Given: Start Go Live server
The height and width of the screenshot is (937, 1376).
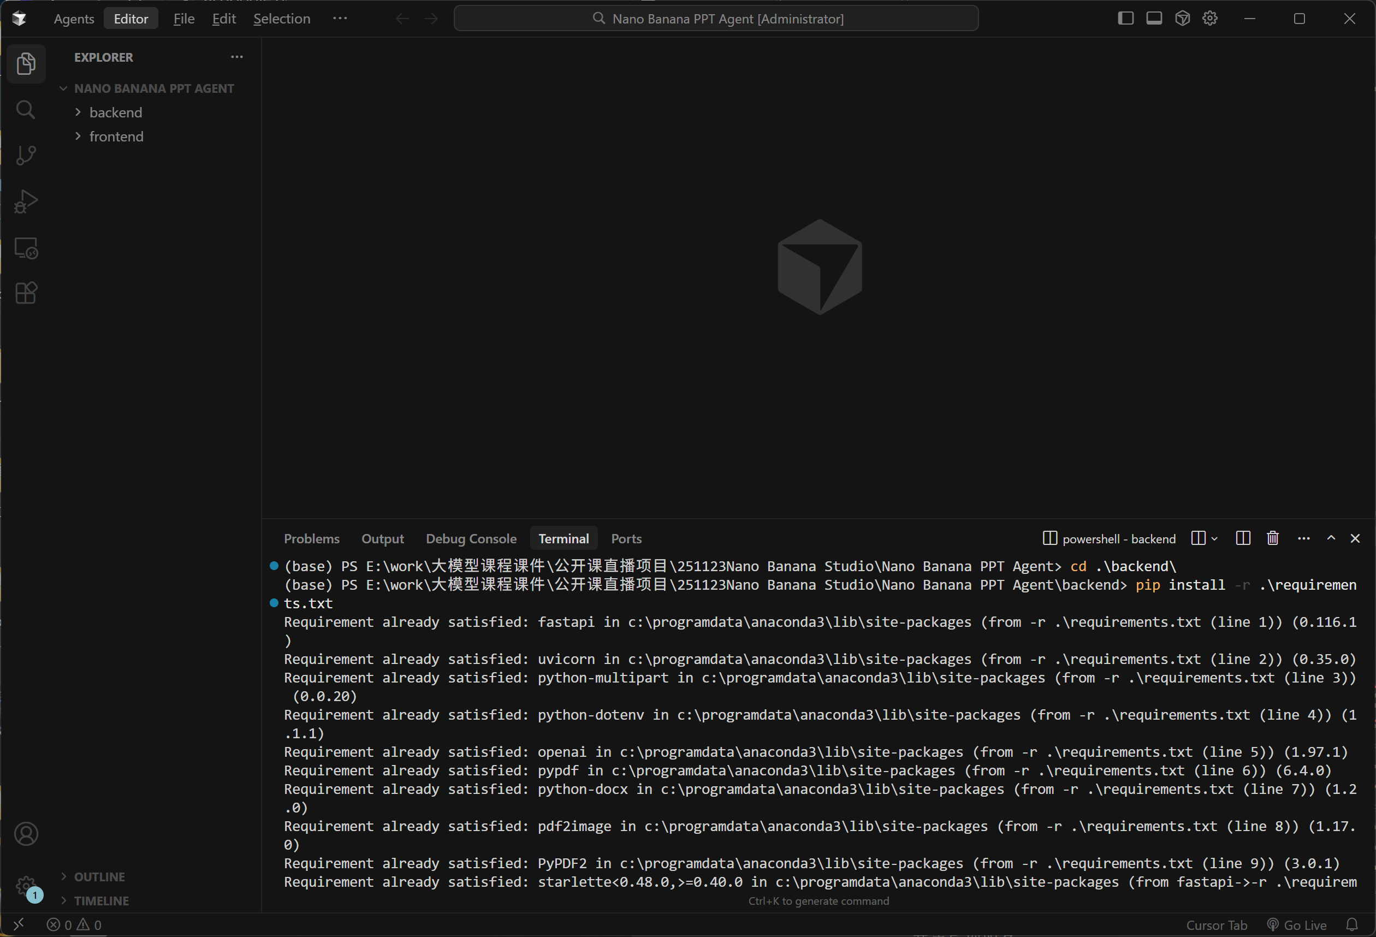Looking at the screenshot, I should [x=1297, y=925].
